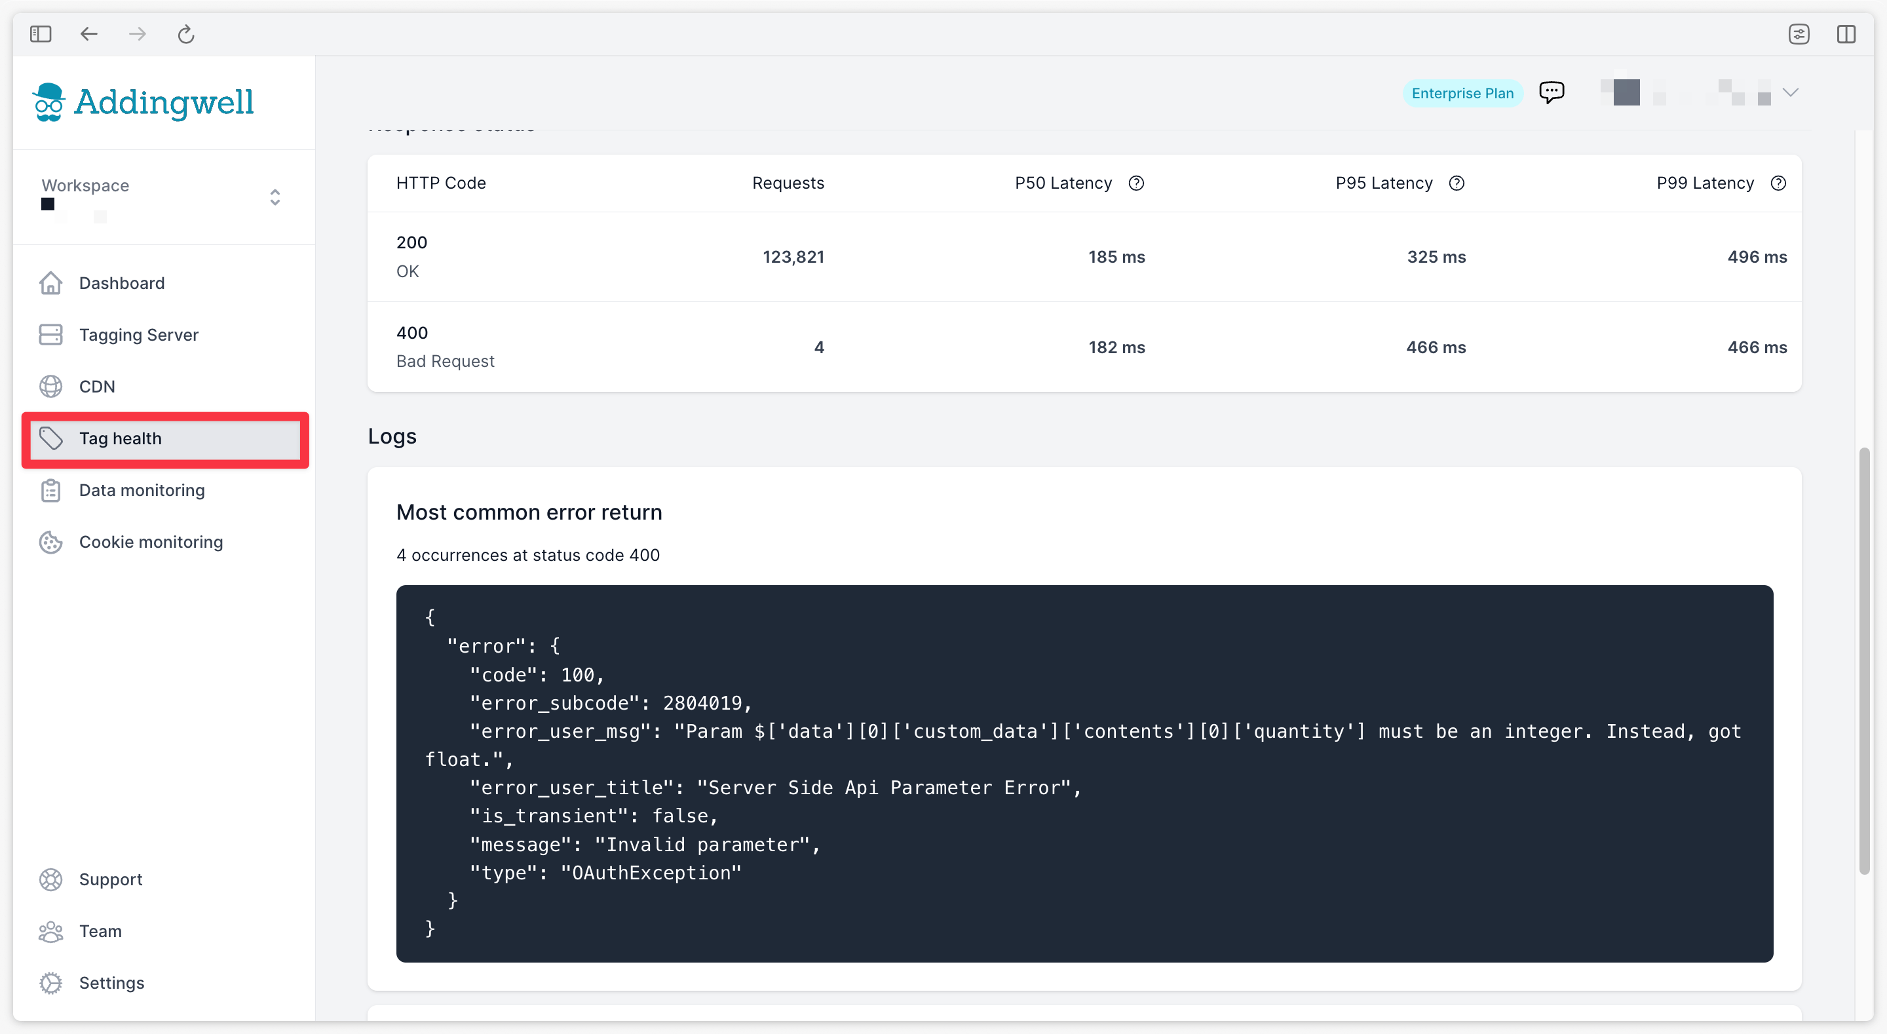Screen dimensions: 1887x1034
Task: Open the user profile dropdown menu
Action: point(1791,93)
